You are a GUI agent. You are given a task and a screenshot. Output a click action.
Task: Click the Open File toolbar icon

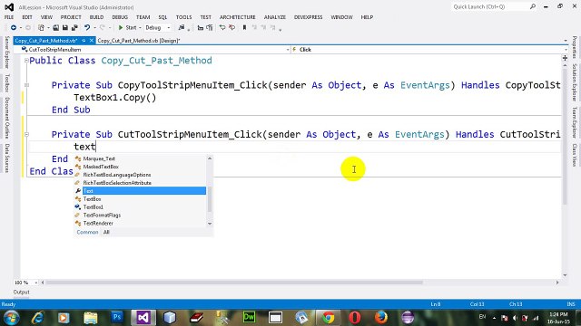(56, 28)
